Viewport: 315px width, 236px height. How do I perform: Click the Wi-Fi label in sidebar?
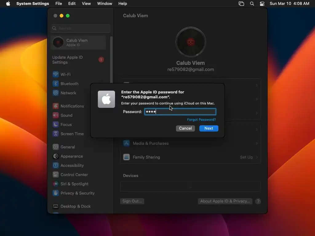tap(66, 74)
